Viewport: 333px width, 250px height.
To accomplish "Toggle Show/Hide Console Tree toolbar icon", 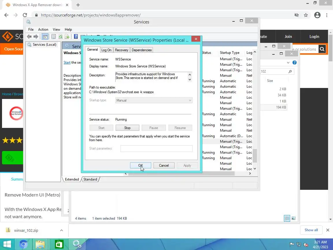I will click(45, 36).
